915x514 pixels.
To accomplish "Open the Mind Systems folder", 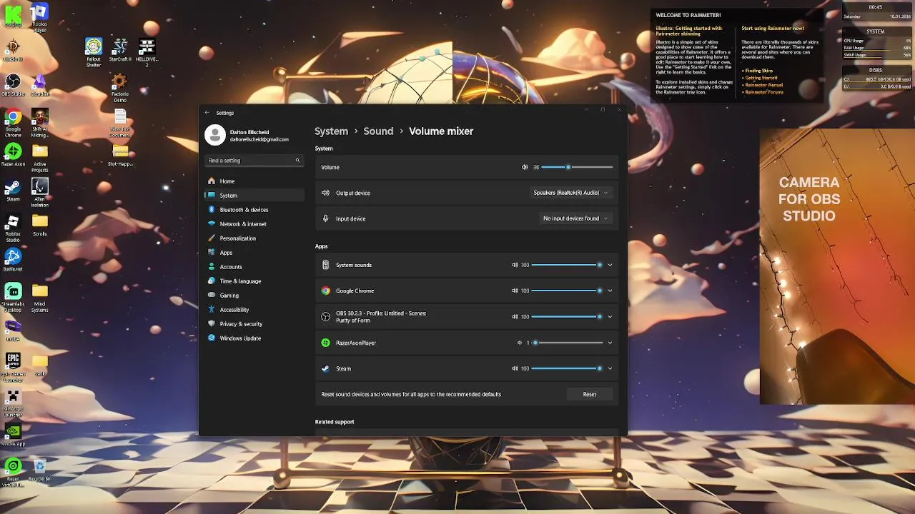I will [x=40, y=298].
